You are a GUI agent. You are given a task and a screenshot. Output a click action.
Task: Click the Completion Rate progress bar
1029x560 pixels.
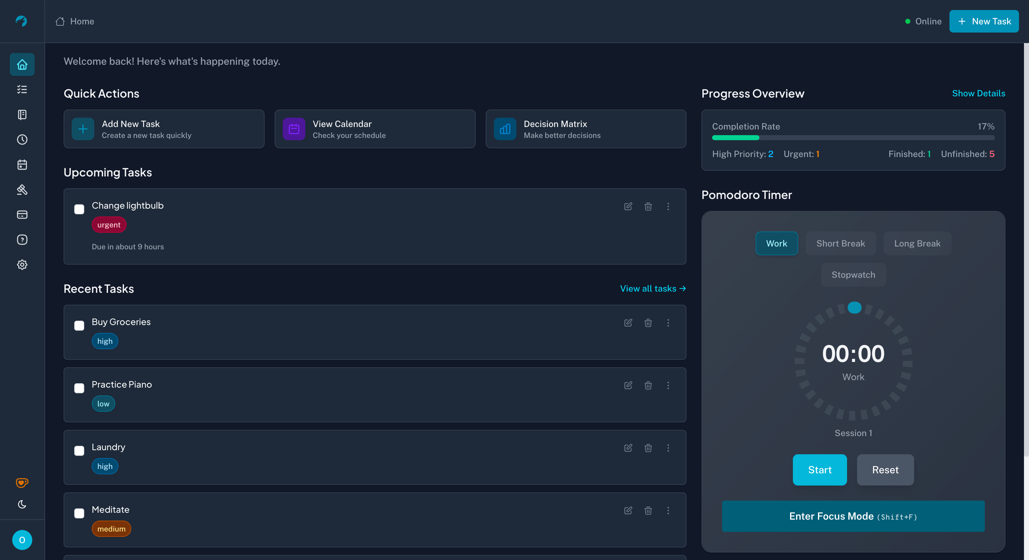pos(853,138)
